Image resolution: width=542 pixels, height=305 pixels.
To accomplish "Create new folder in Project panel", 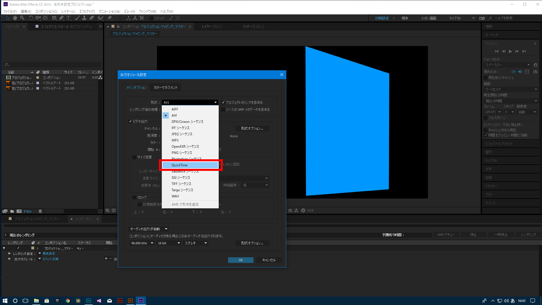I will point(12,211).
